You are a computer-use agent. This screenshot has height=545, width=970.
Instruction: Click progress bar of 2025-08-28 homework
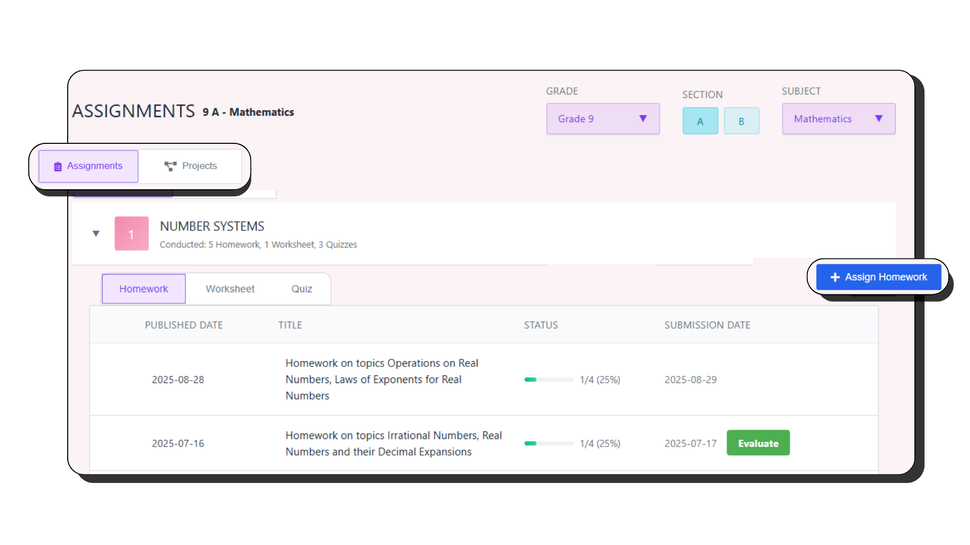549,379
